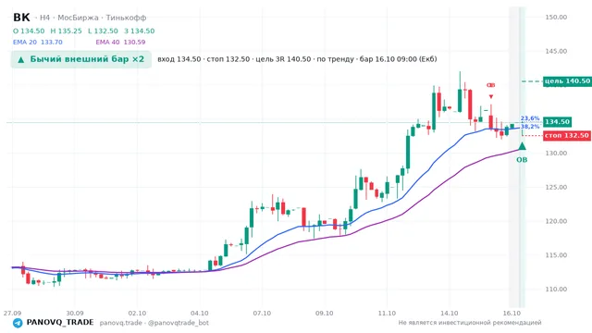Click the red OB down-arrow marker
The image size is (592, 333).
[x=491, y=97]
